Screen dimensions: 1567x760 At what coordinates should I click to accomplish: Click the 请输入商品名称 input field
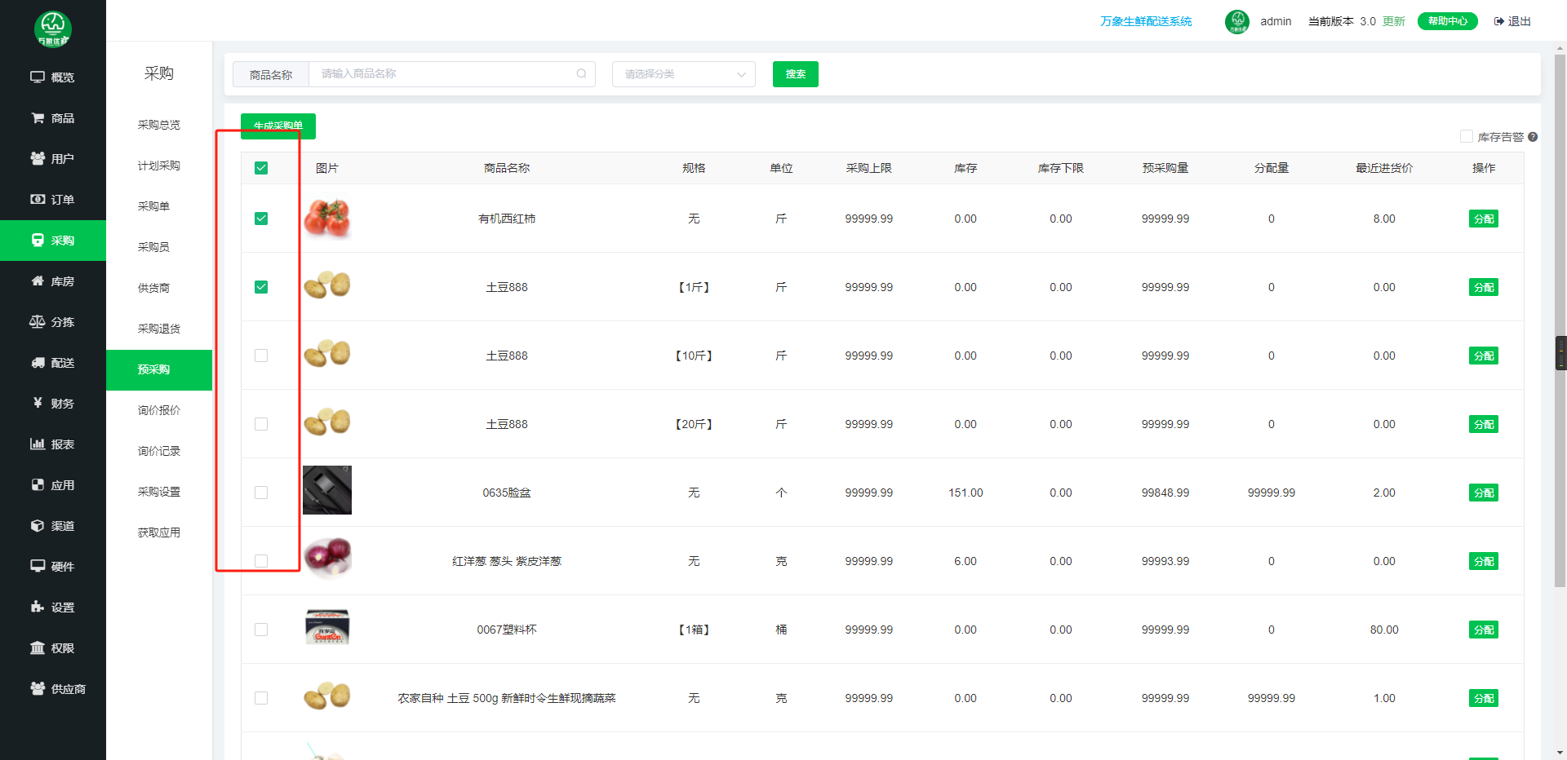[452, 74]
